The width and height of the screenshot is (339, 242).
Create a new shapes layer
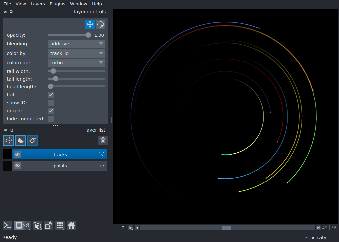(x=21, y=140)
